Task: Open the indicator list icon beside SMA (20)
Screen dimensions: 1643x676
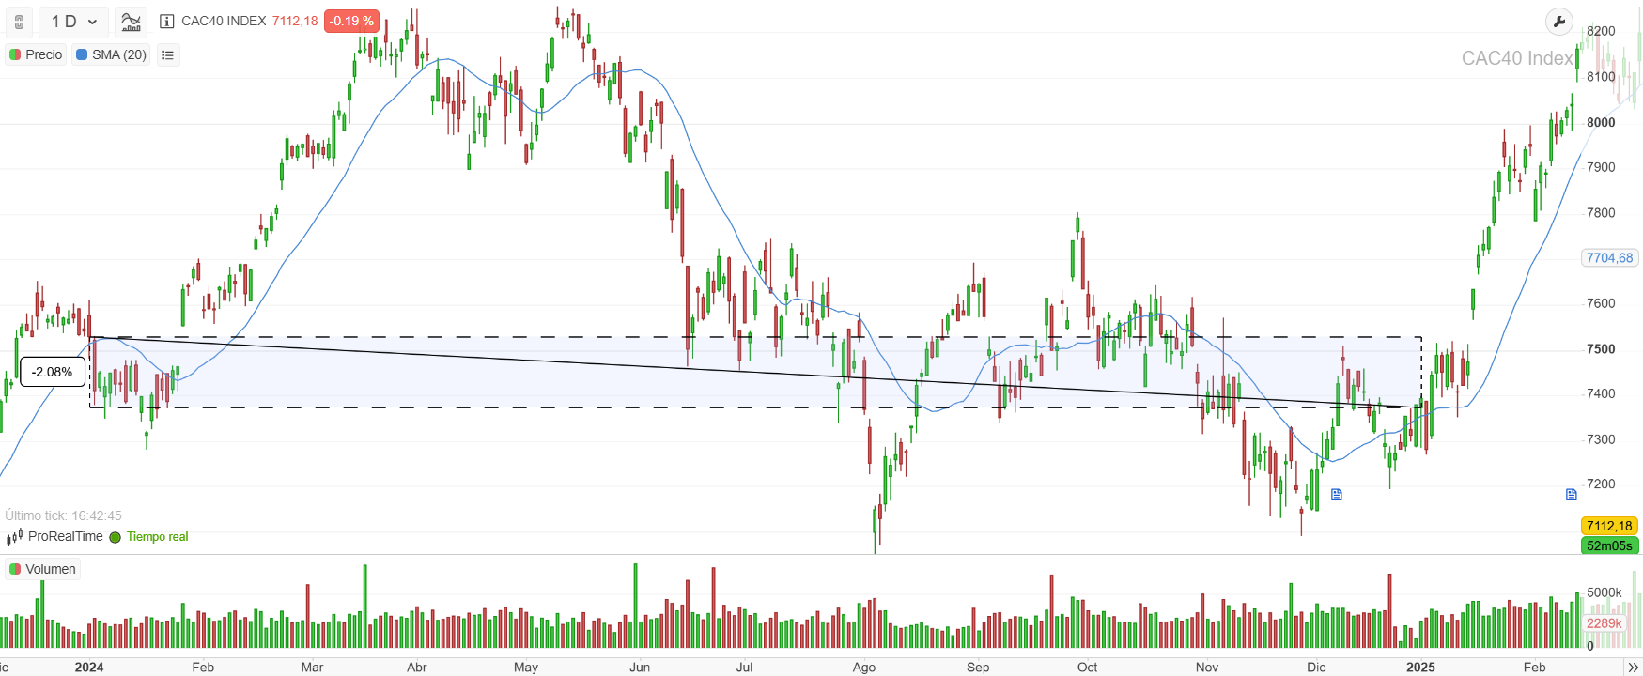Action: (x=167, y=54)
